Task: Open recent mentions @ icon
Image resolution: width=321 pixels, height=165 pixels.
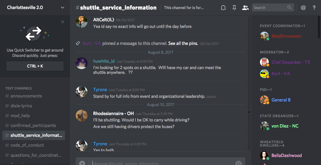Action: tap(303, 8)
